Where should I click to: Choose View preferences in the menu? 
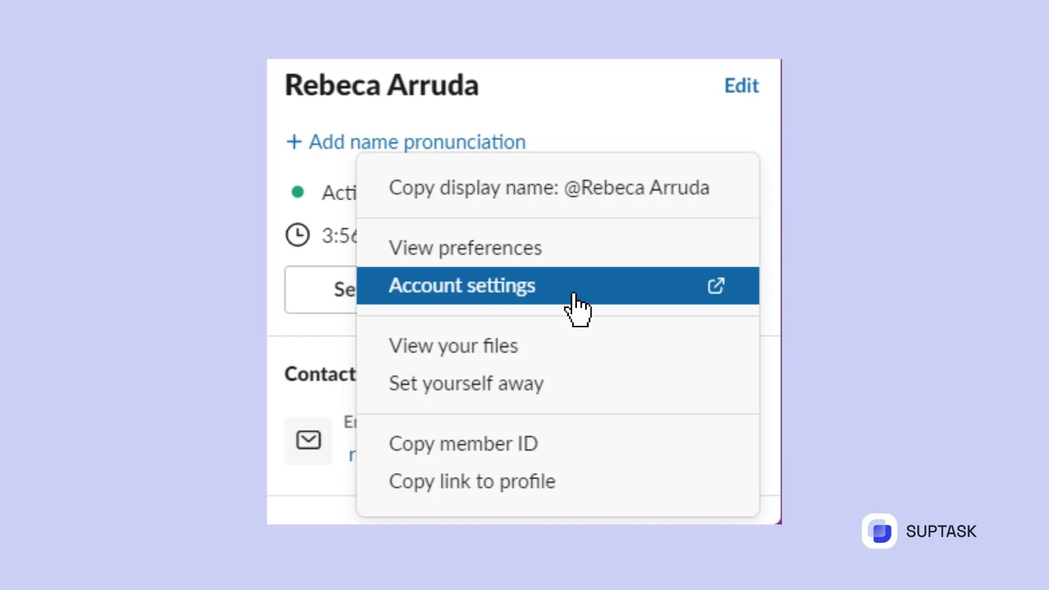[x=465, y=247]
